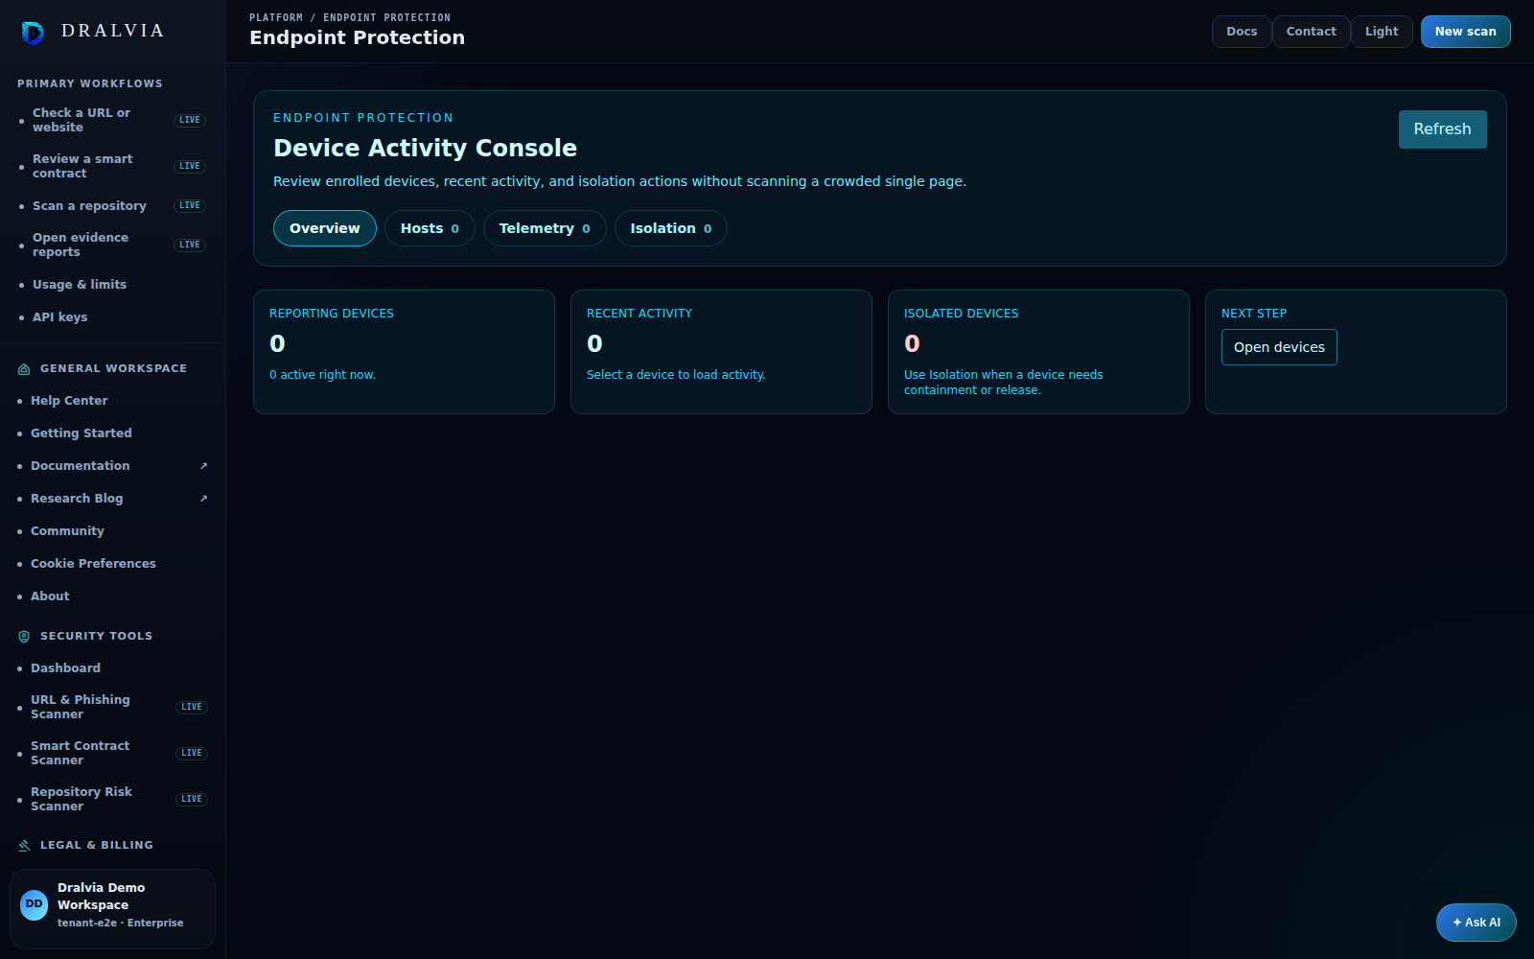Open the Help Center
Image resolution: width=1534 pixels, height=959 pixels.
tap(112, 401)
